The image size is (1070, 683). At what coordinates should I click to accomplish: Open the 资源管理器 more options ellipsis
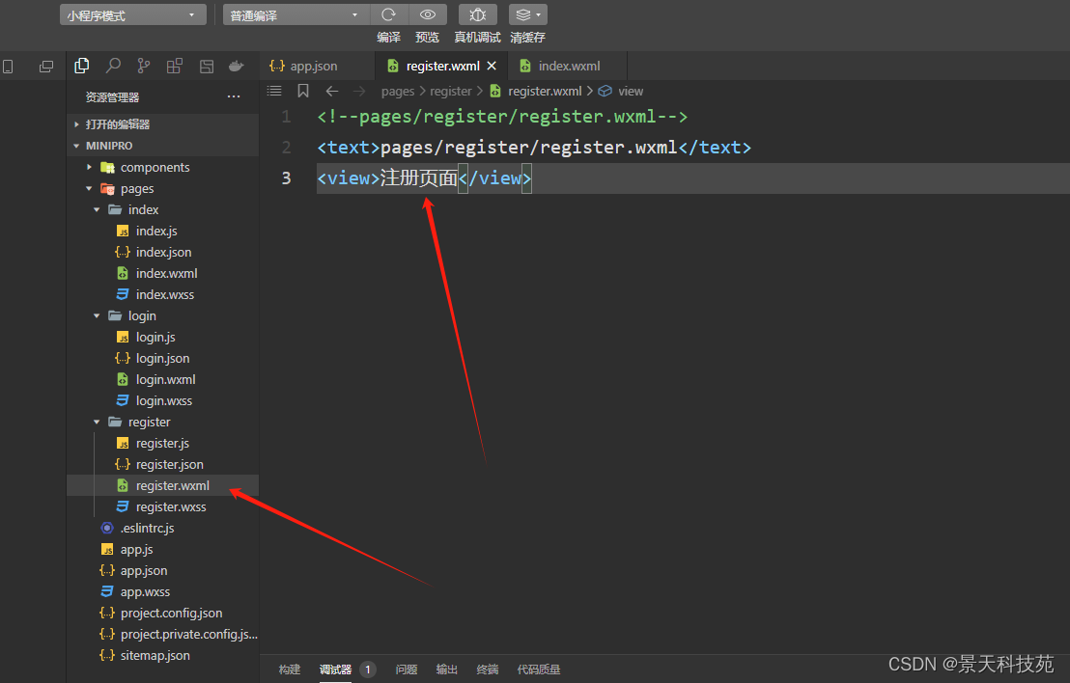point(234,96)
